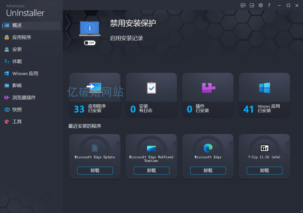Click the feedback speech bubble icon

click(243, 5)
